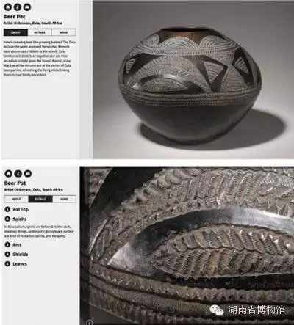The image size is (294, 325).
Task: Go to the home icon in upper panel
Action: click(7, 7)
